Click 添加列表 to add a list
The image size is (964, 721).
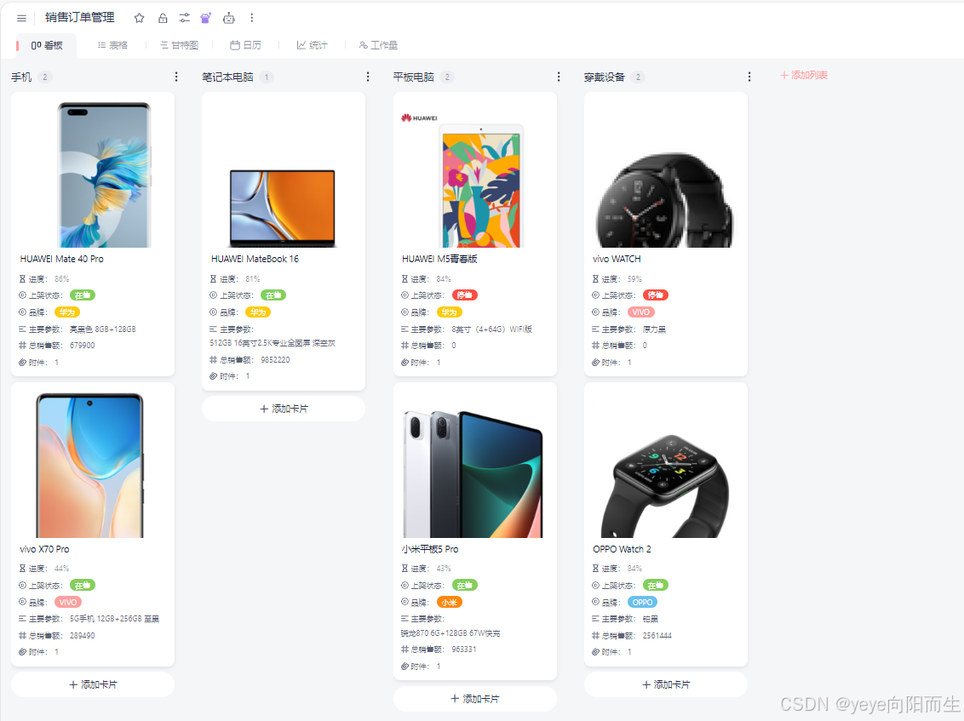[804, 75]
